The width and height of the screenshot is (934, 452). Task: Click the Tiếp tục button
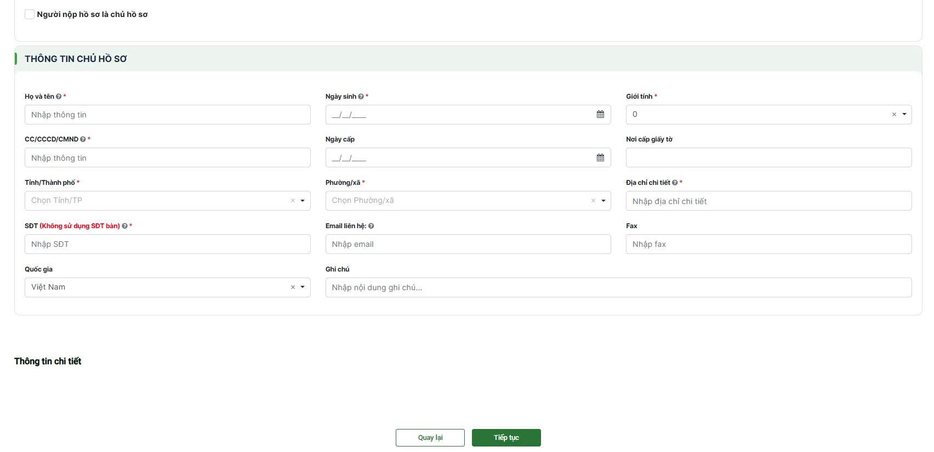pos(506,438)
